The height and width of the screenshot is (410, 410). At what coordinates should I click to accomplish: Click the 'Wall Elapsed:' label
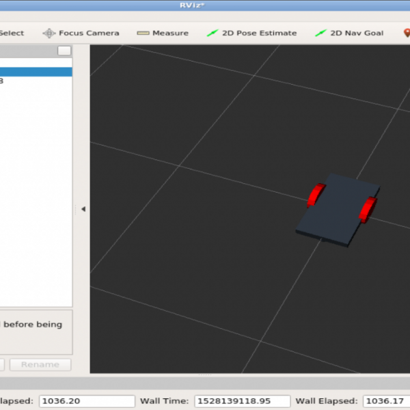coord(327,401)
